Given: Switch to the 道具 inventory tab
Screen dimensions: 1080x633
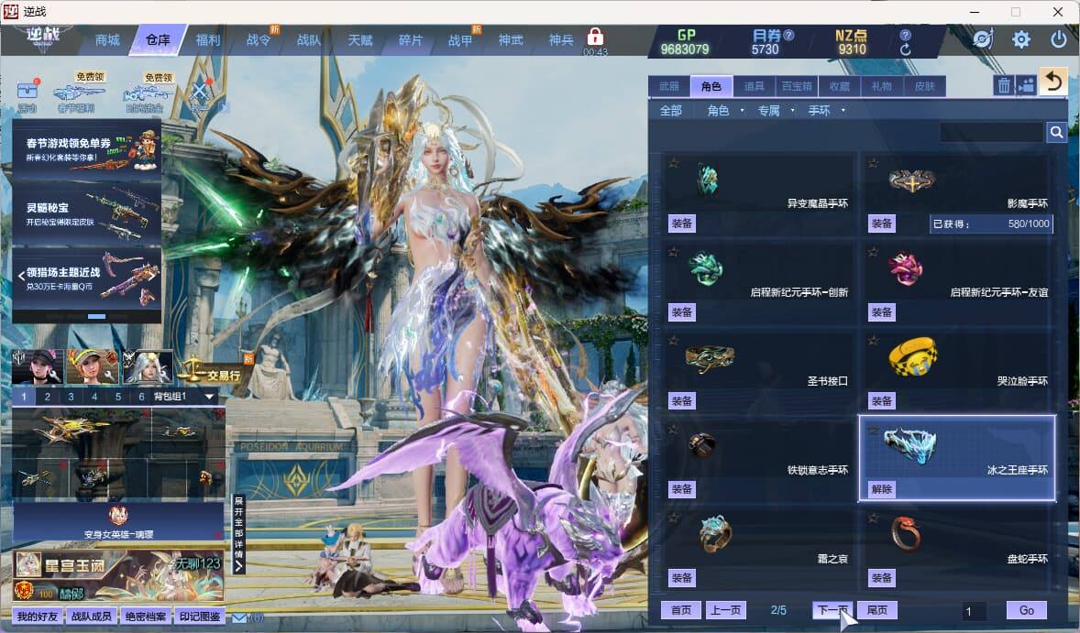Looking at the screenshot, I should tap(754, 86).
